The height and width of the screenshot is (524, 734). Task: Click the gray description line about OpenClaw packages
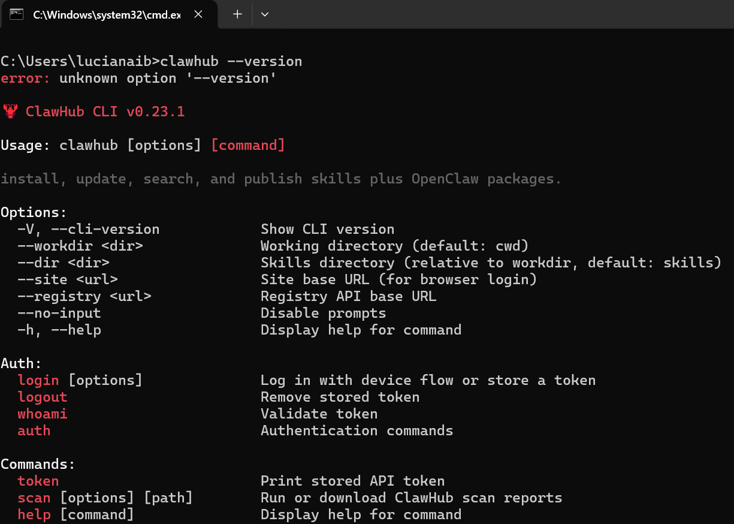tap(281, 179)
